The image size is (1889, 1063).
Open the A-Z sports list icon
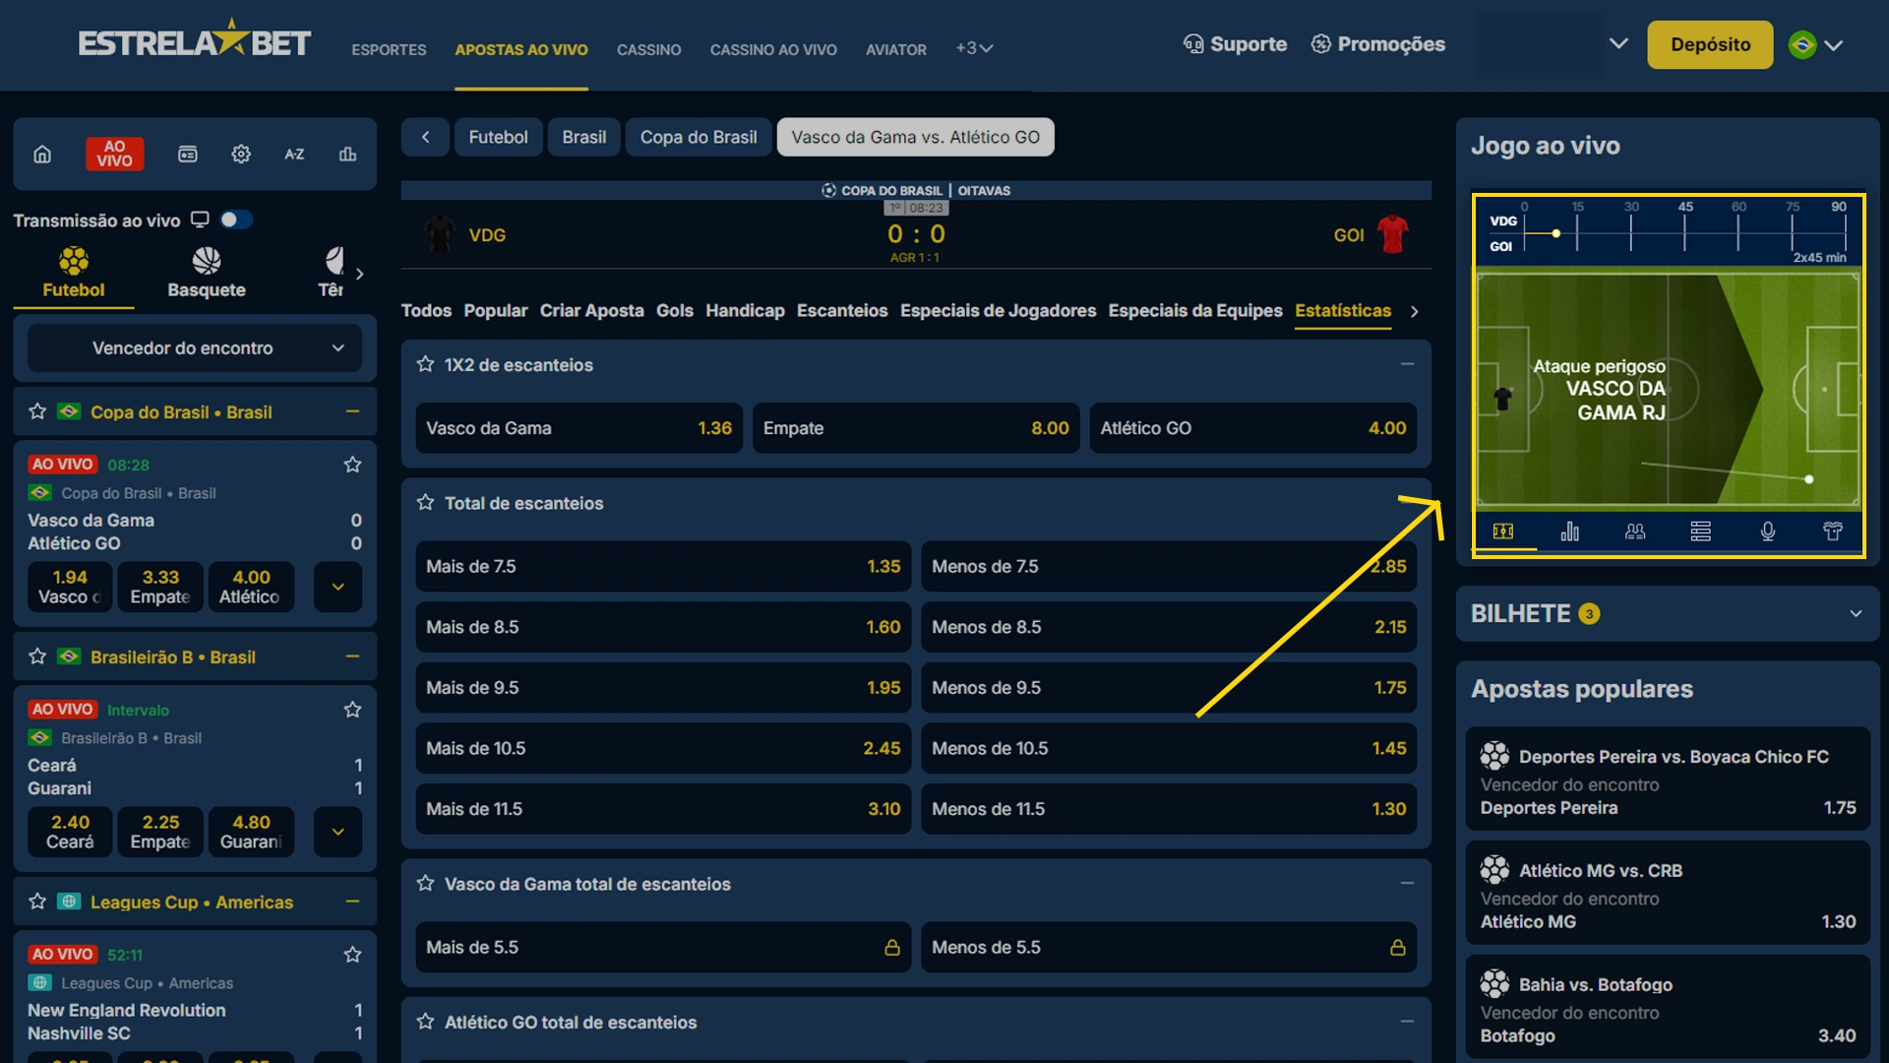pyautogui.click(x=294, y=155)
